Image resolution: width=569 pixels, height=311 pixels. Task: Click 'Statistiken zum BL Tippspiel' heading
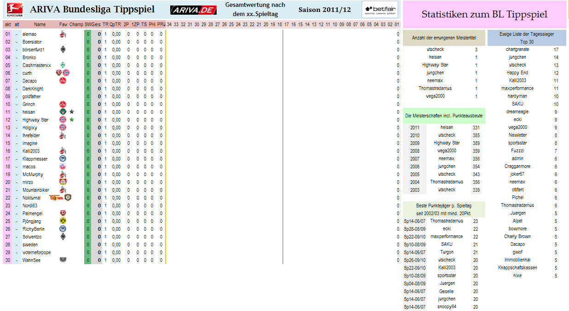(x=484, y=14)
